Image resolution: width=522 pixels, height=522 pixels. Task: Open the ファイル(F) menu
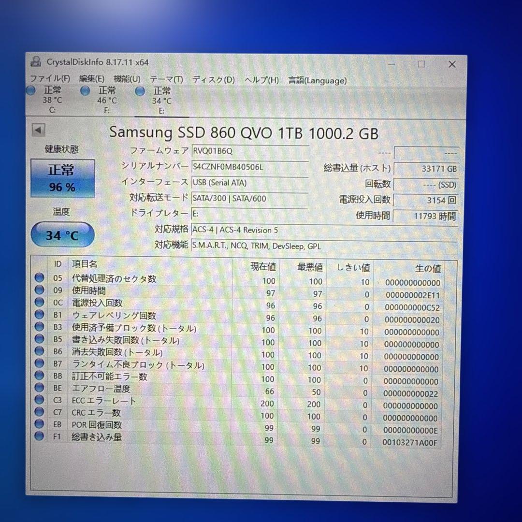[x=50, y=79]
